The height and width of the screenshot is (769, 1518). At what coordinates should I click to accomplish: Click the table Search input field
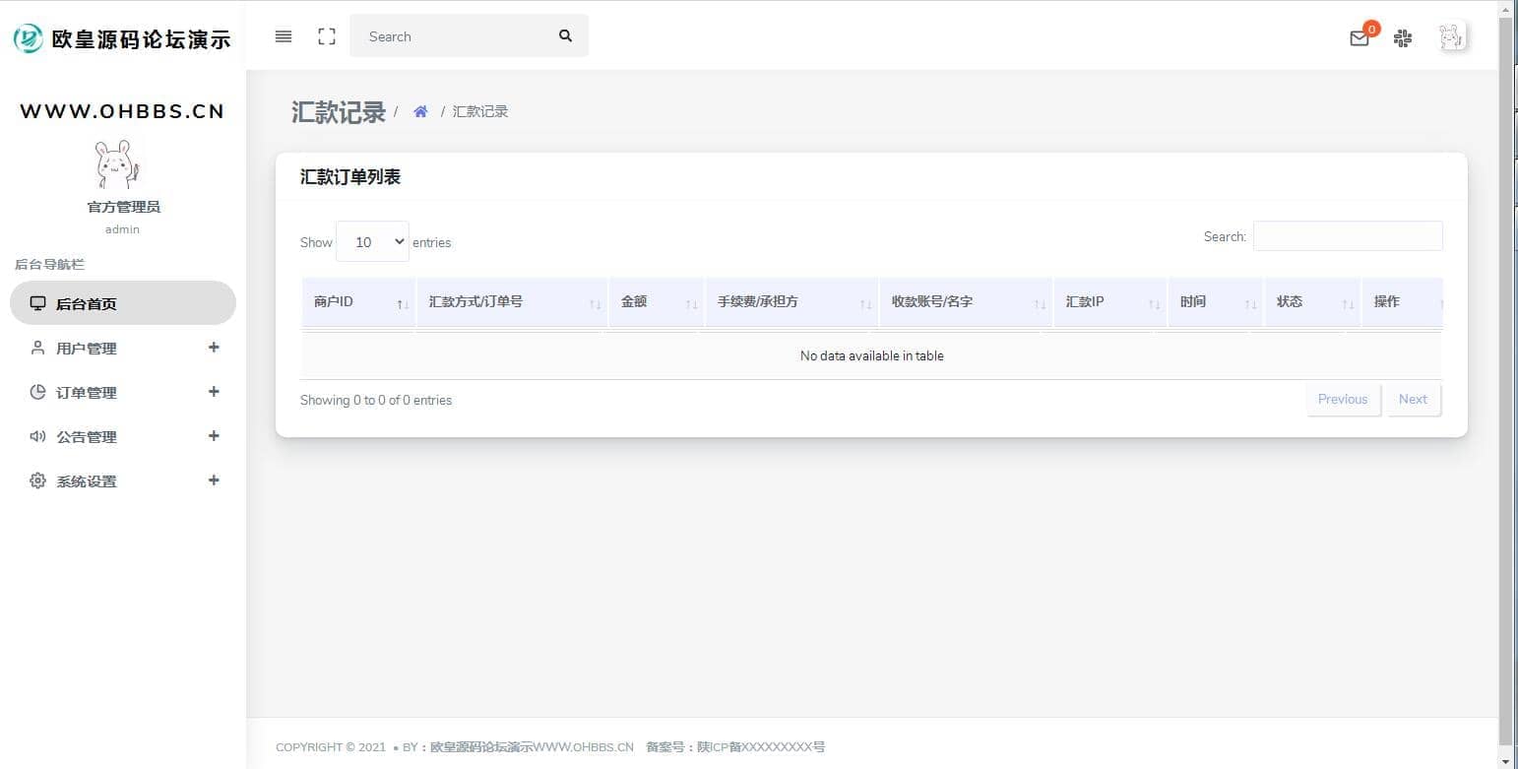(1347, 236)
